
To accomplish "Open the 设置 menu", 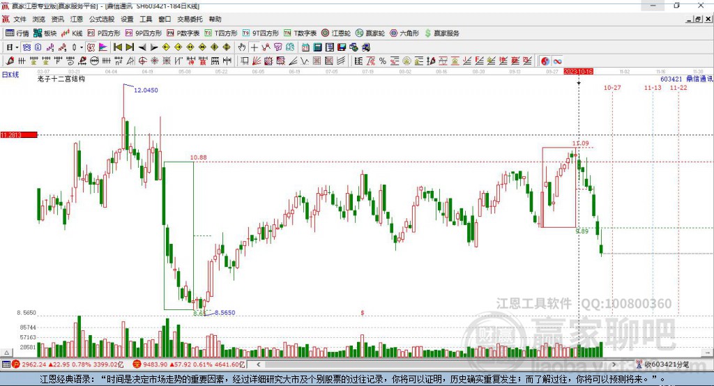I will (127, 19).
